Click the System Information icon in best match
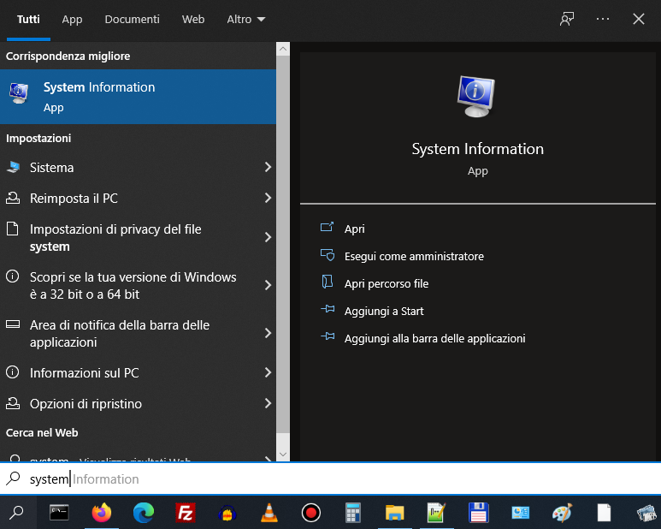The width and height of the screenshot is (661, 529). pos(19,93)
